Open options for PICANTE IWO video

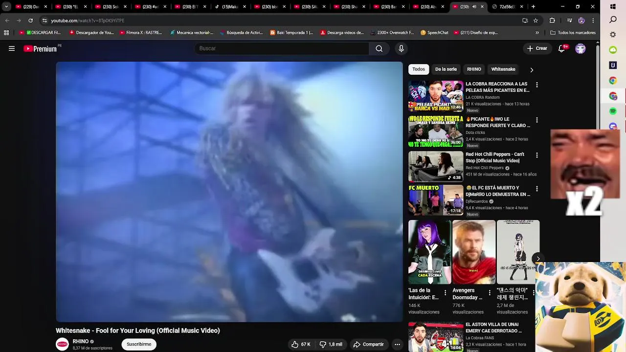click(x=537, y=120)
